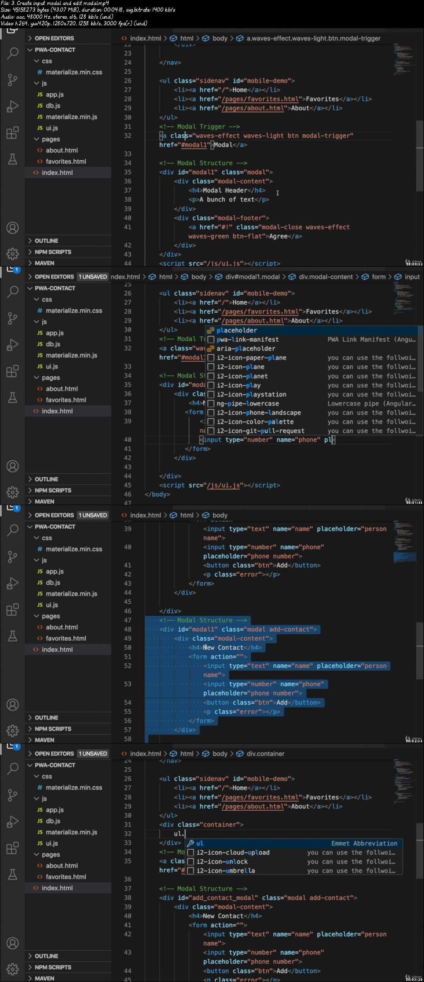
Task: Click CSS hash icon beside materialize.min.css, fourth frame
Action: (x=40, y=788)
